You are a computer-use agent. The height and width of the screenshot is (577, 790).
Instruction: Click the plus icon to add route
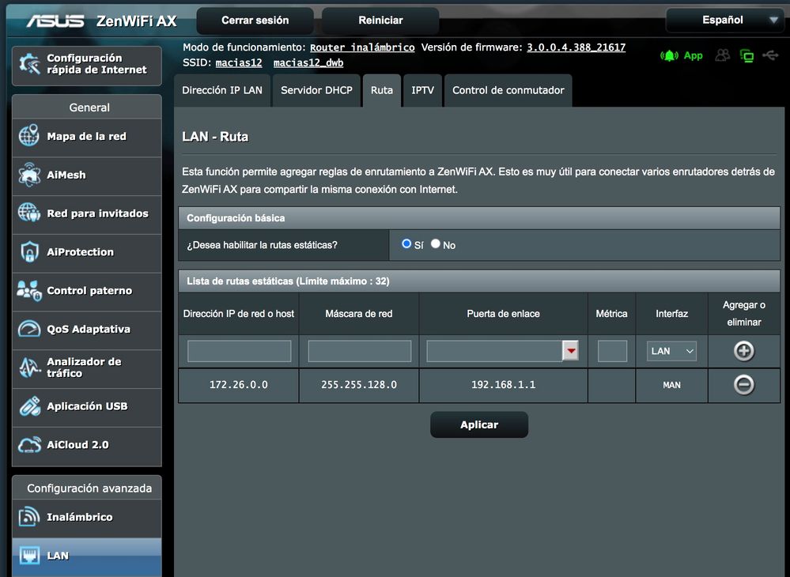point(743,351)
